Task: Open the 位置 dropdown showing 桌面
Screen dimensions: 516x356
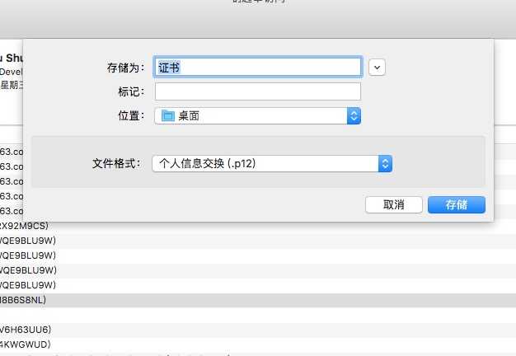Action: pos(257,116)
